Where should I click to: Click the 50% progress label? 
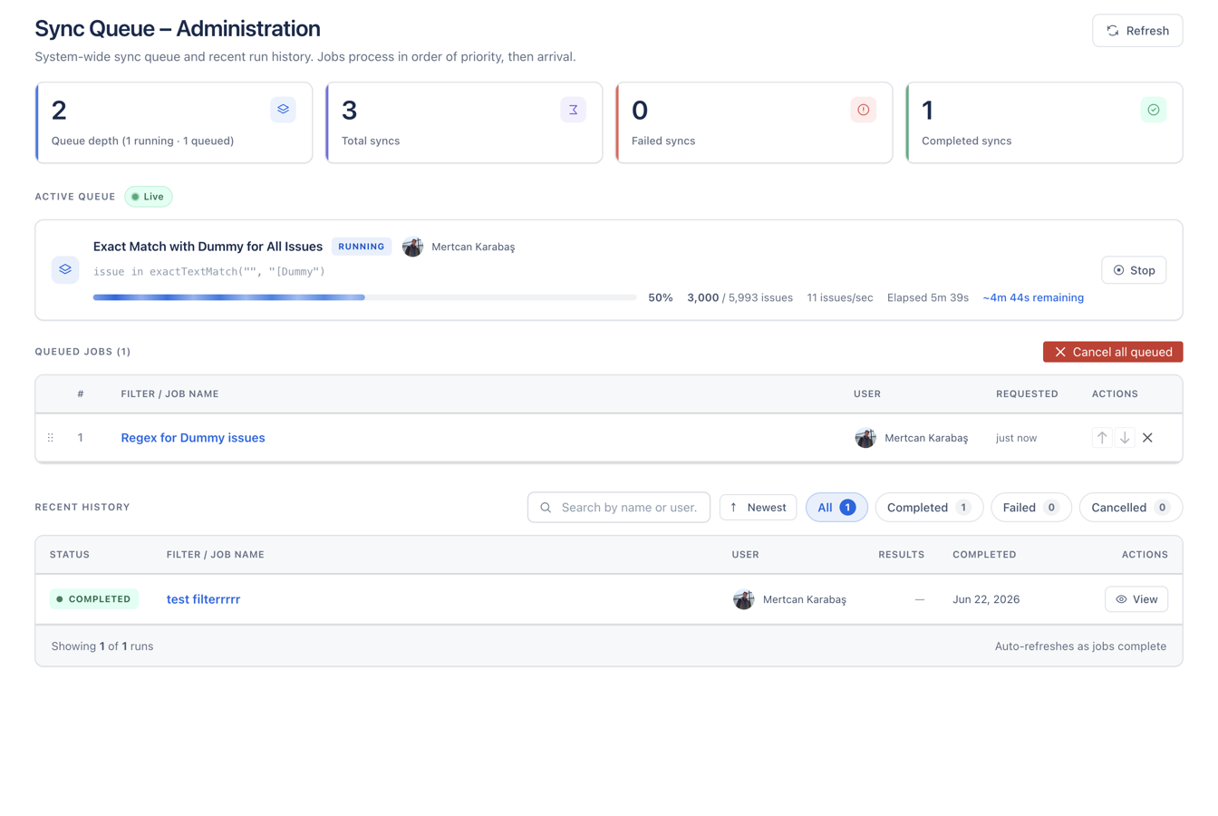(x=661, y=297)
